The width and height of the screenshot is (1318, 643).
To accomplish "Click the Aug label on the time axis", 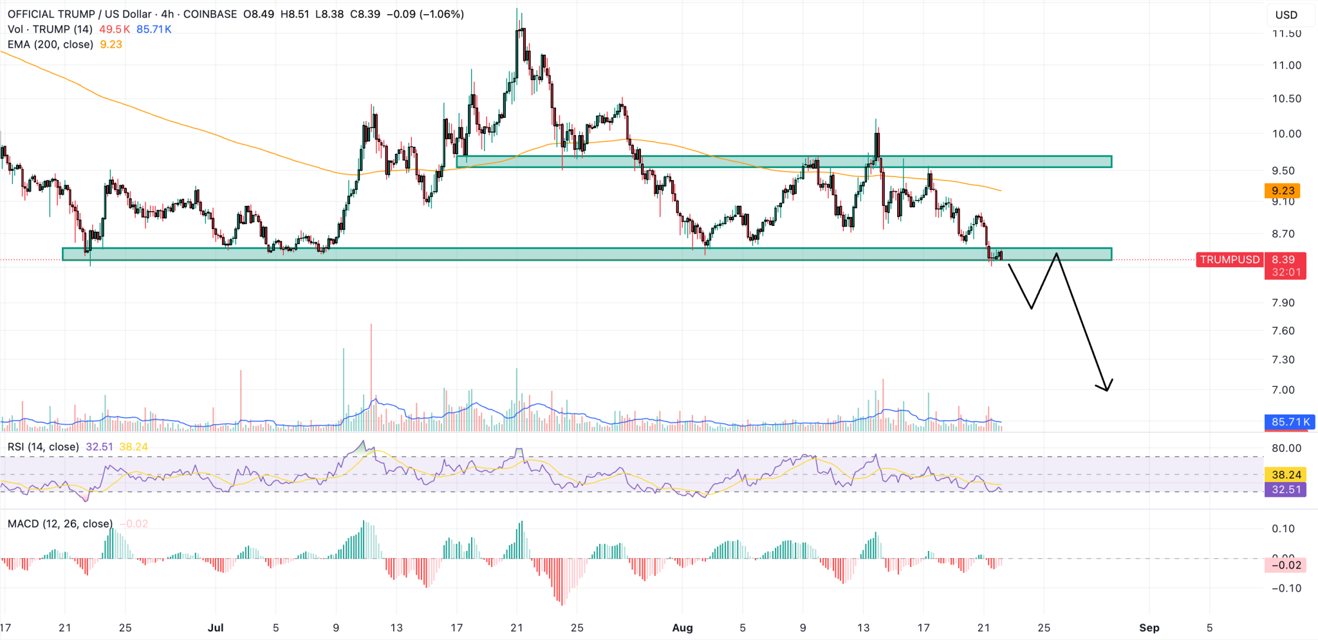I will click(682, 628).
